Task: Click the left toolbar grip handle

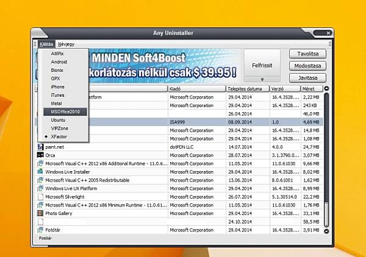Action: coord(35,44)
